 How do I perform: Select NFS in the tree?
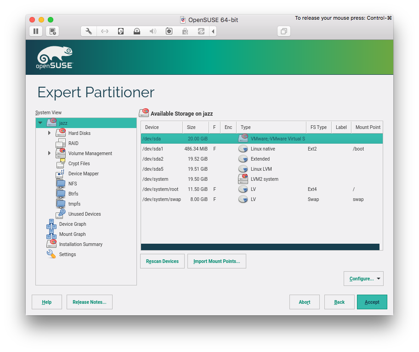pos(73,184)
